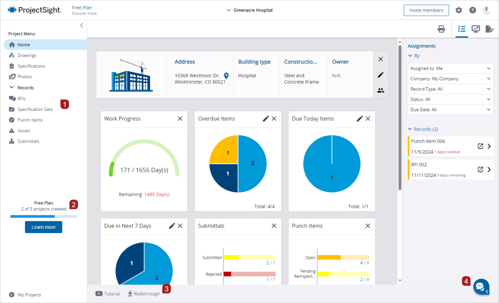
Task: Edit project info with the pencil icon
Action: click(x=381, y=75)
